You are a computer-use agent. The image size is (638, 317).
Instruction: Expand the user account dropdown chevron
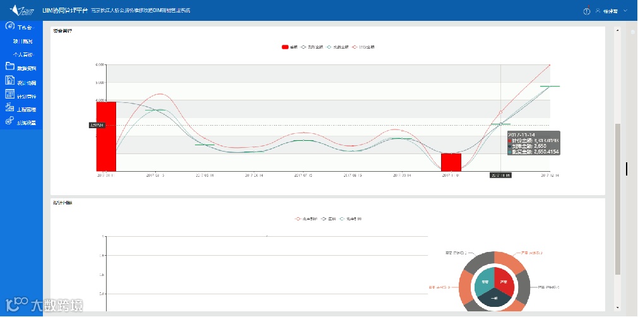(x=625, y=11)
